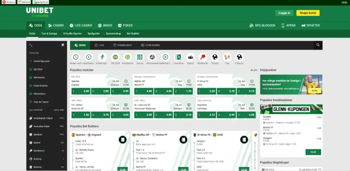Screen dimensions: 350x171
Task: Click the Se alla link
Action: (x=254, y=70)
